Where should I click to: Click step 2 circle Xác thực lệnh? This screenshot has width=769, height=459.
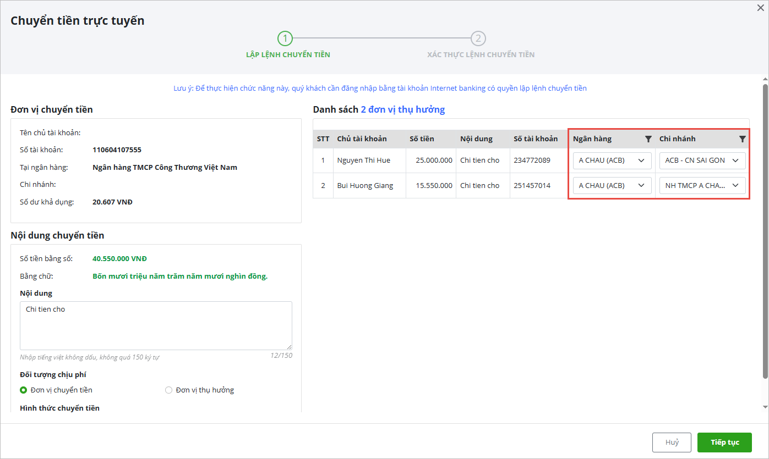tap(478, 38)
